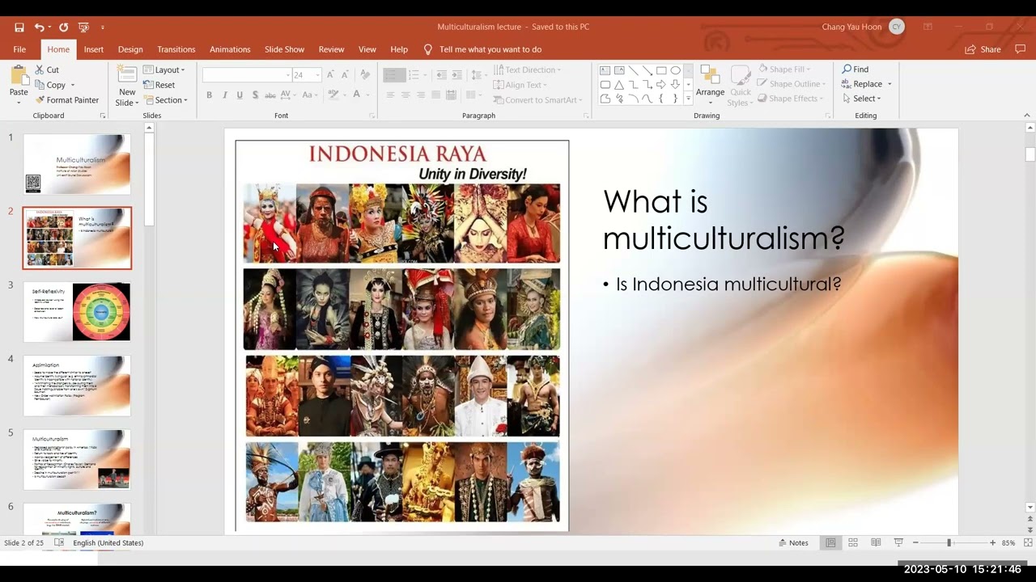Image resolution: width=1036 pixels, height=582 pixels.
Task: Select the text box shape in the gallery
Action: pos(605,70)
